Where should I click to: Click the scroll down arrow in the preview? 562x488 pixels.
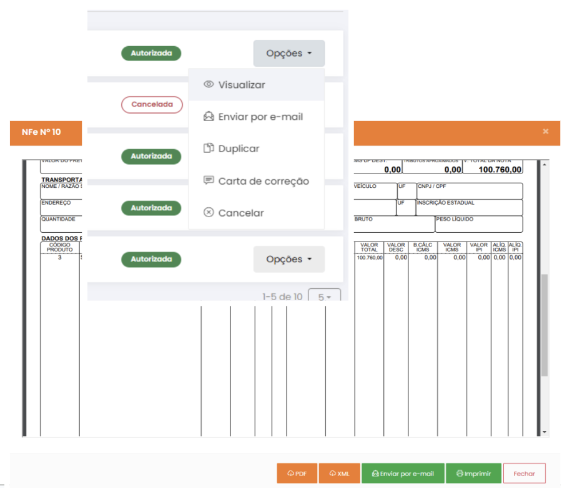[544, 432]
